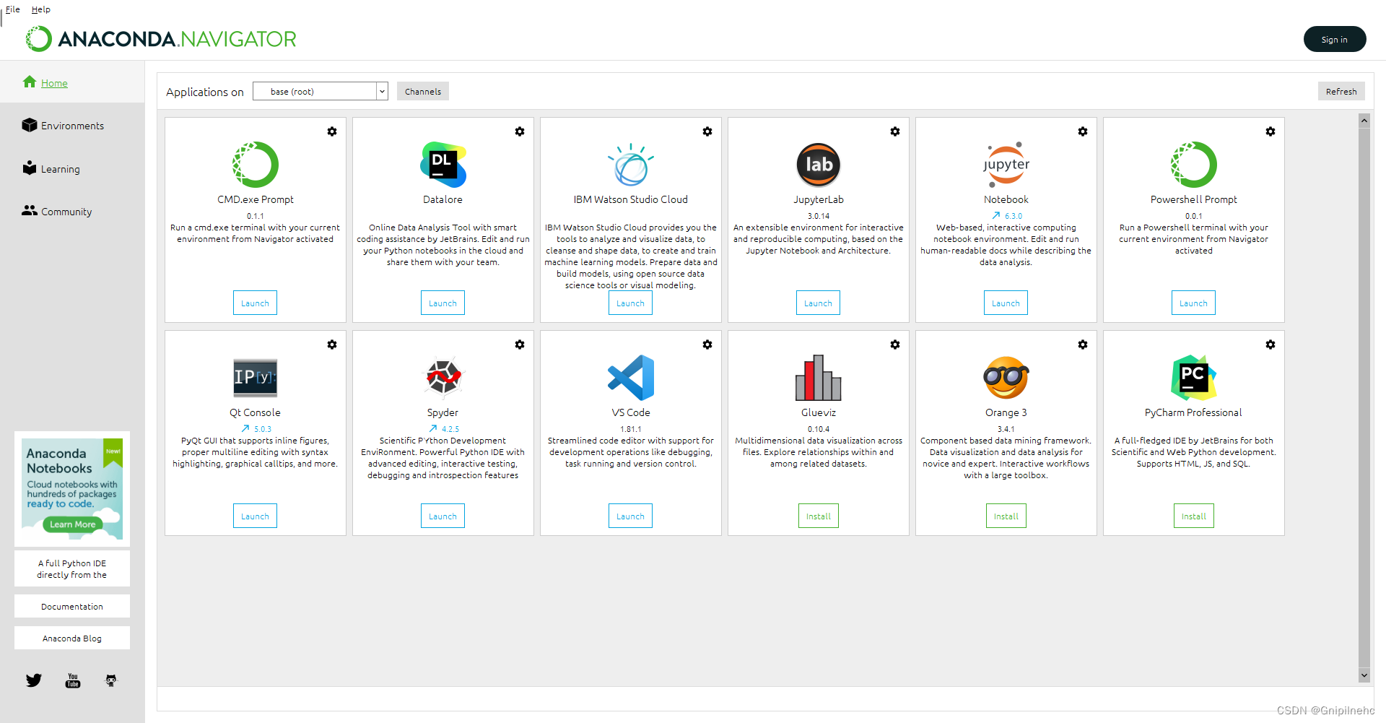Launch Powershell Prompt

click(x=1193, y=303)
